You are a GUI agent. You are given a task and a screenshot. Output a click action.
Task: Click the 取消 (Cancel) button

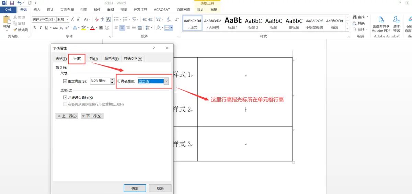click(x=160, y=188)
